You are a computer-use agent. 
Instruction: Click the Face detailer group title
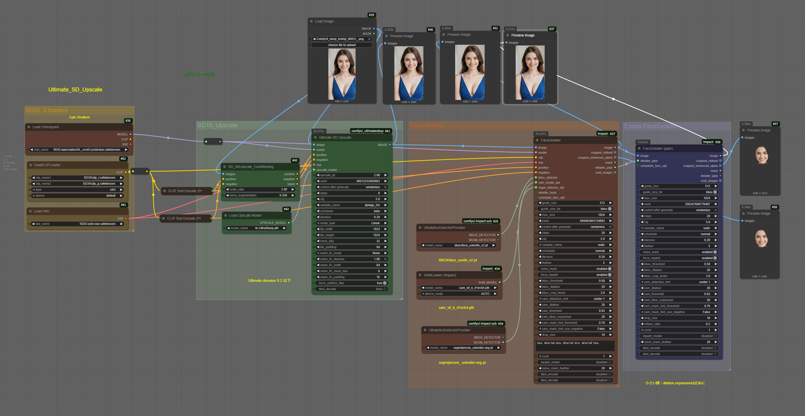click(427, 125)
